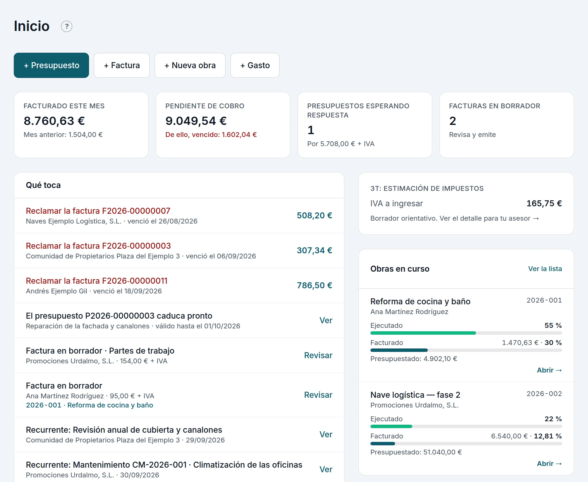Click the 508,20 € amount
588x482 pixels.
coord(314,215)
